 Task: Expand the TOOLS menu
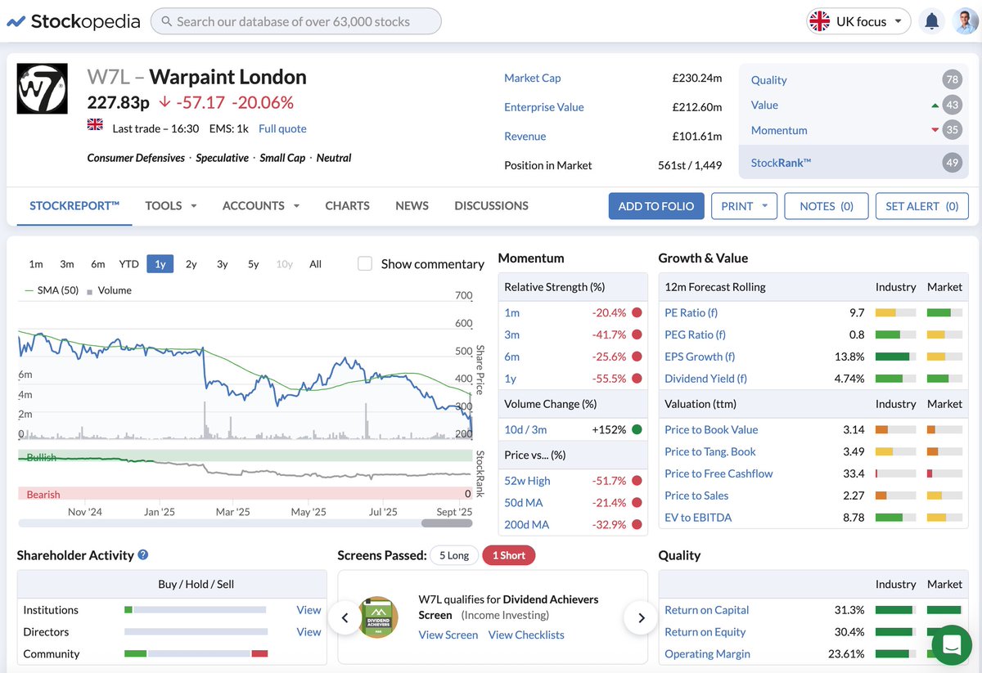171,205
